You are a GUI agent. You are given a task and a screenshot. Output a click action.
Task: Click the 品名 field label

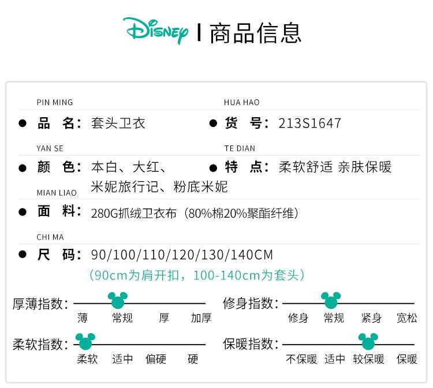[59, 123]
